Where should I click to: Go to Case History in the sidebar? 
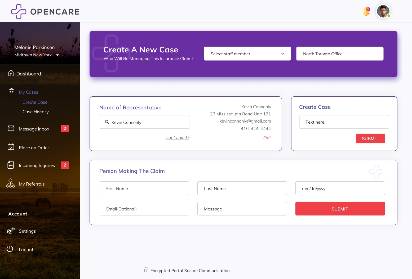36,112
